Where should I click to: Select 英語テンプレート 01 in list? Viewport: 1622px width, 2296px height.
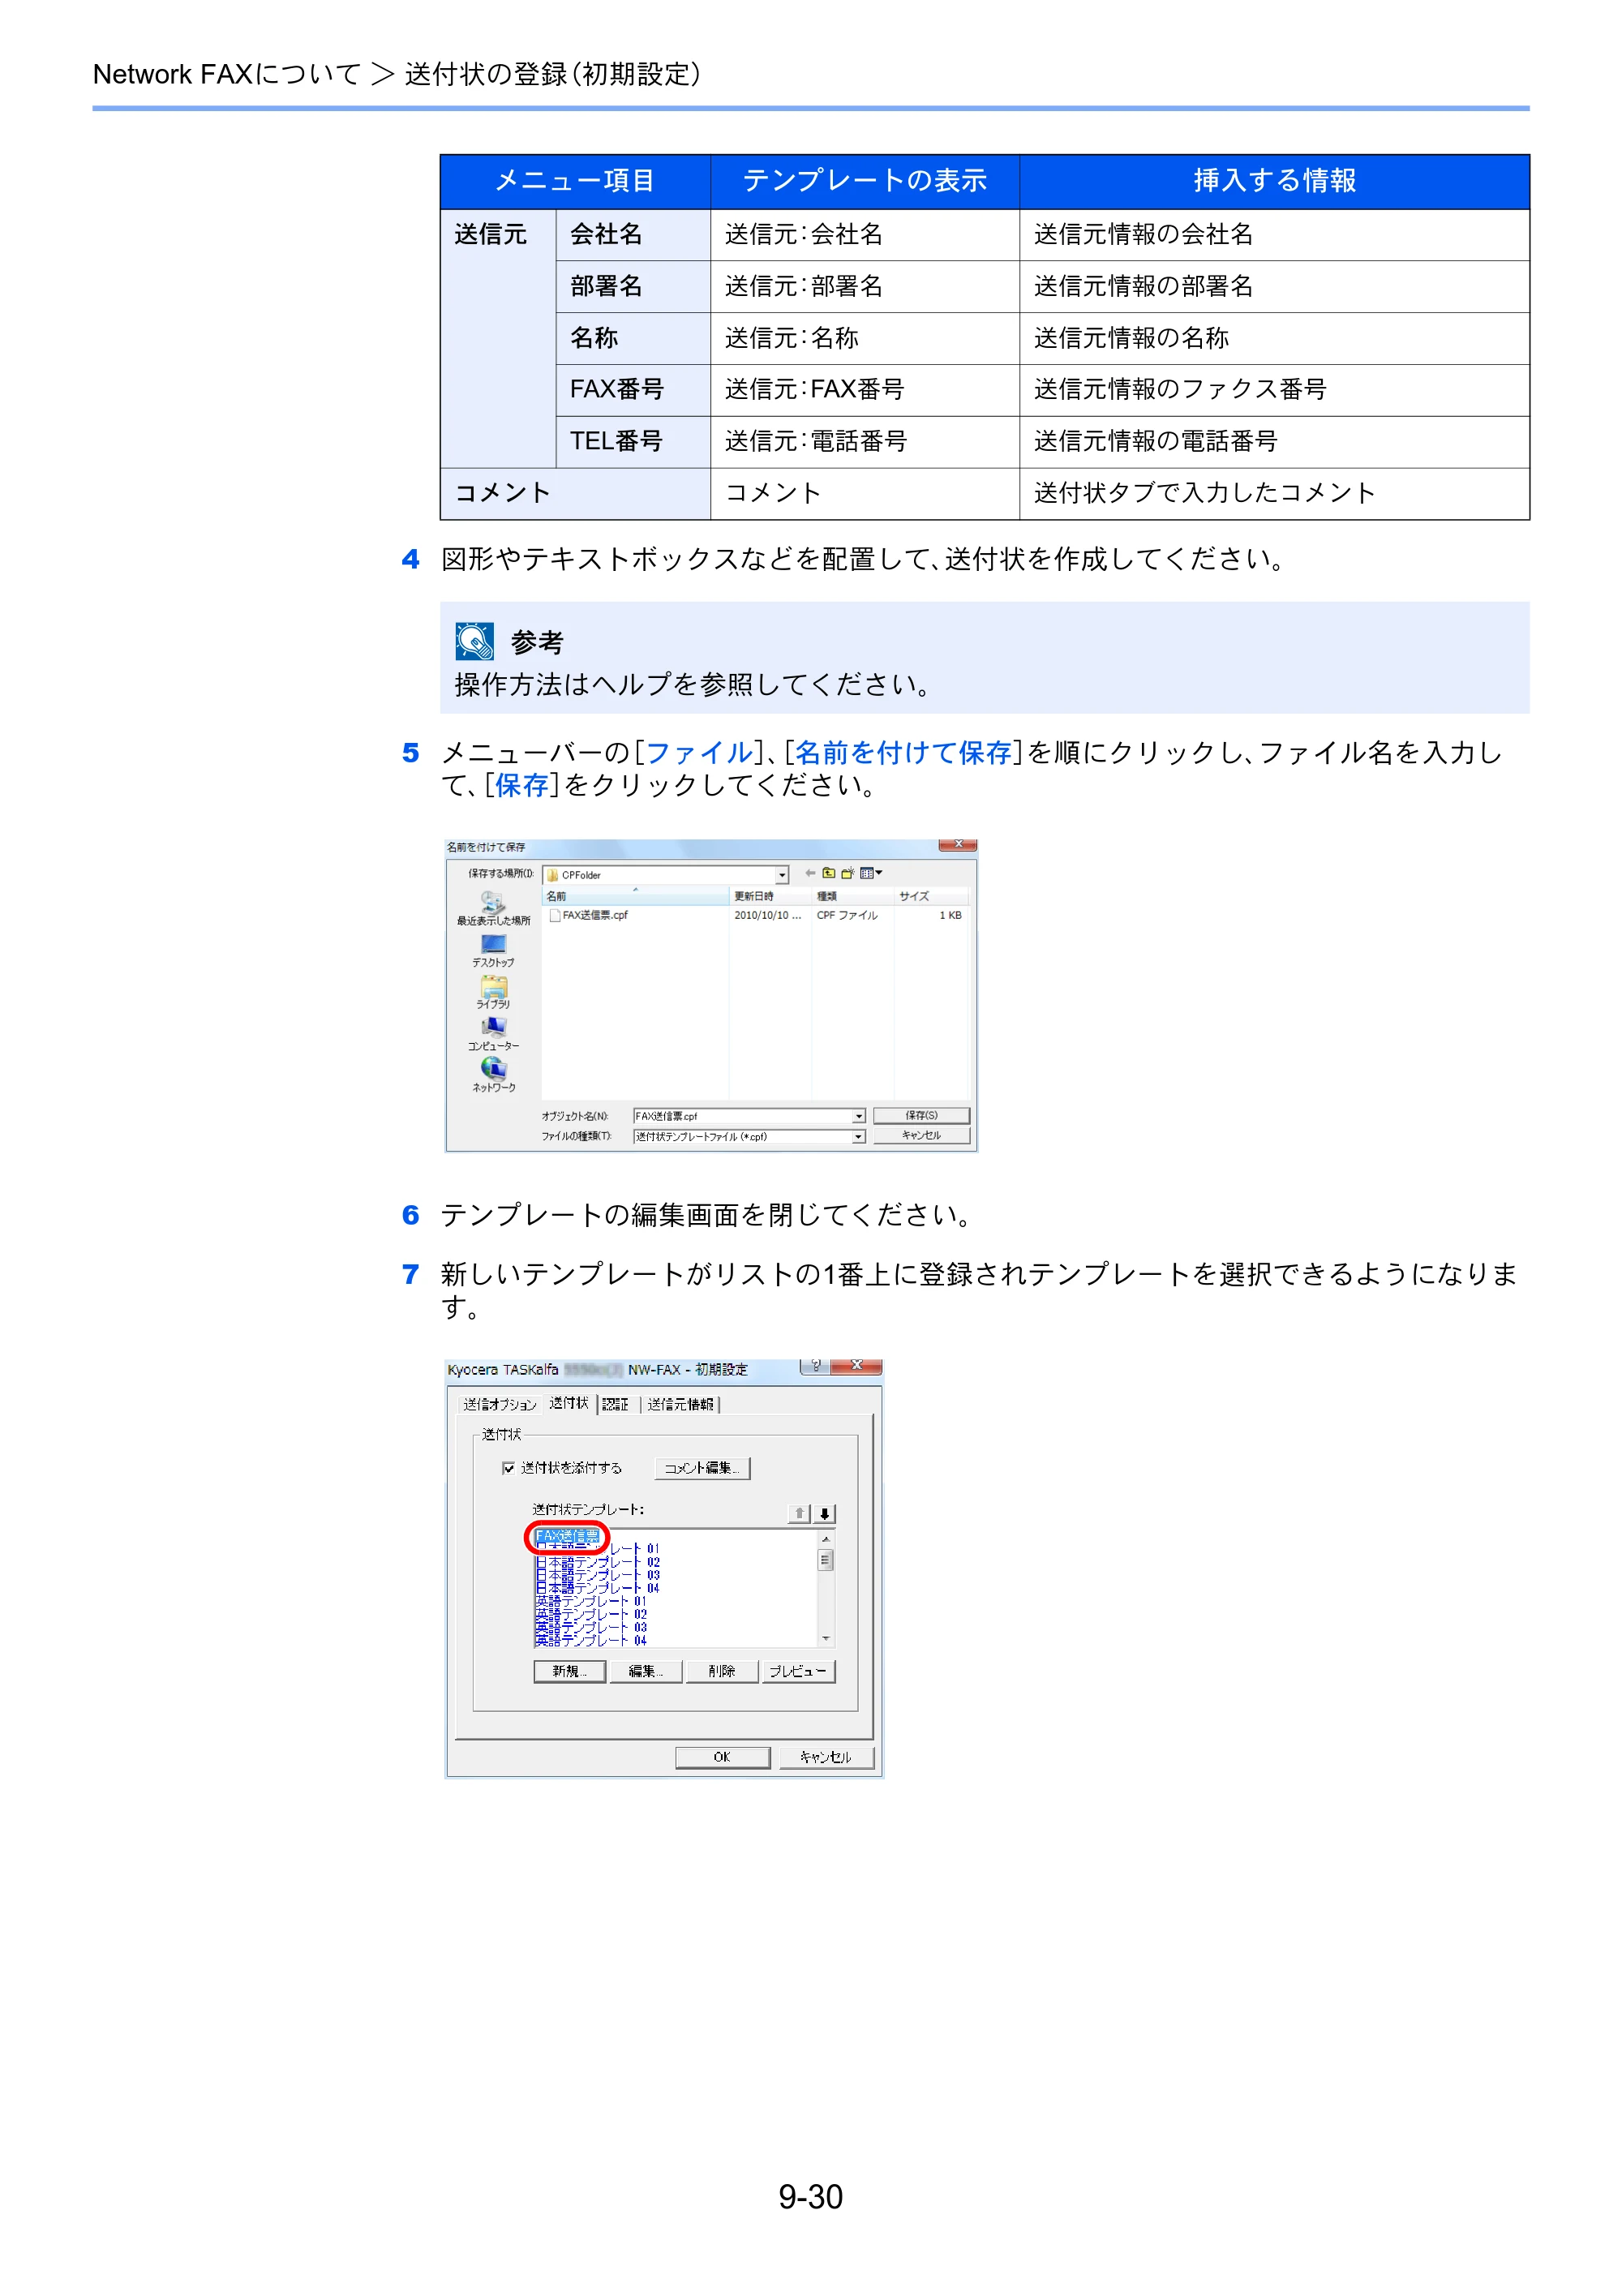(591, 1601)
